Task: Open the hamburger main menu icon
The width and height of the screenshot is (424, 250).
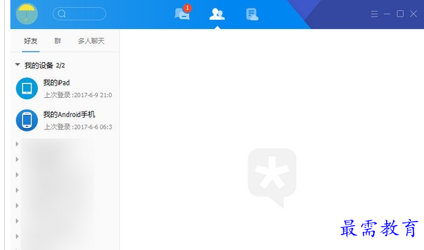Action: click(x=374, y=14)
